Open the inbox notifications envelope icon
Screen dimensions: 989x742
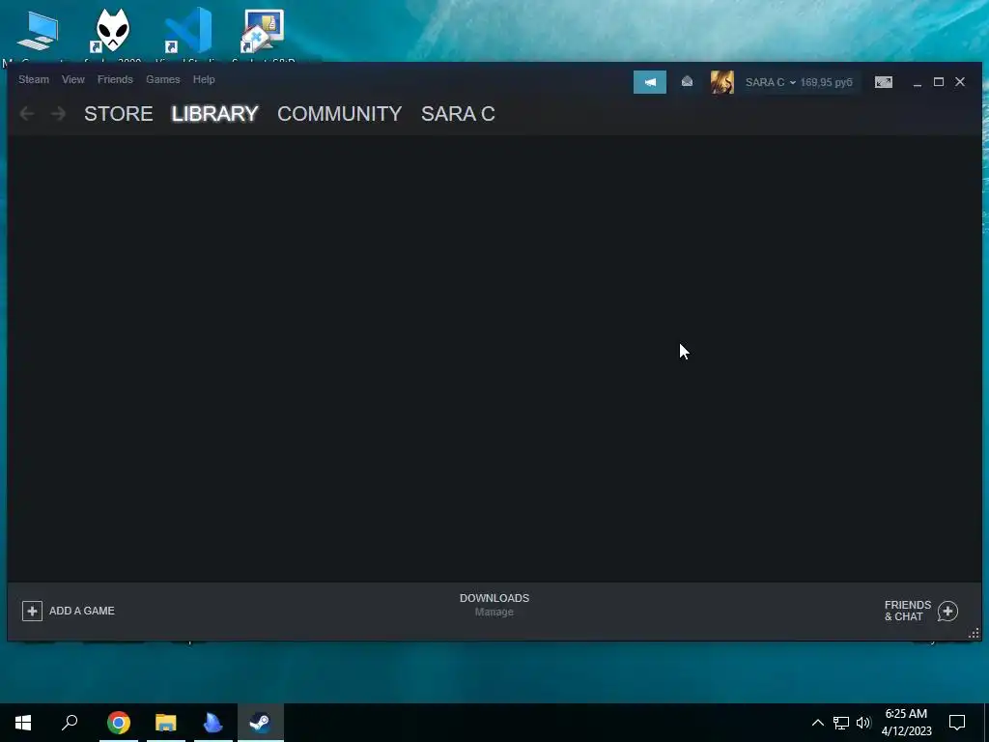(687, 82)
